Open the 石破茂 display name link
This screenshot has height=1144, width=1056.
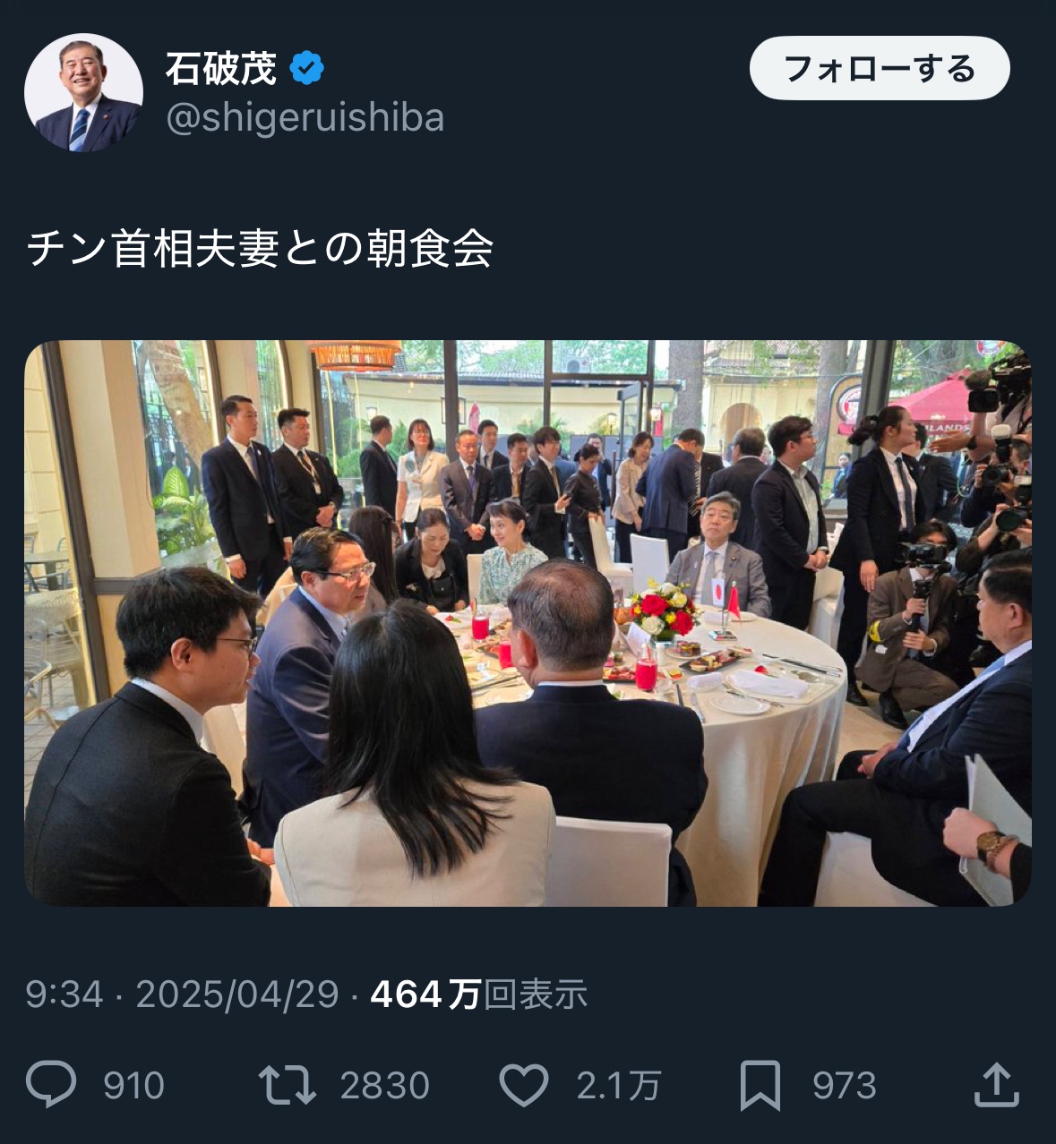coord(220,68)
